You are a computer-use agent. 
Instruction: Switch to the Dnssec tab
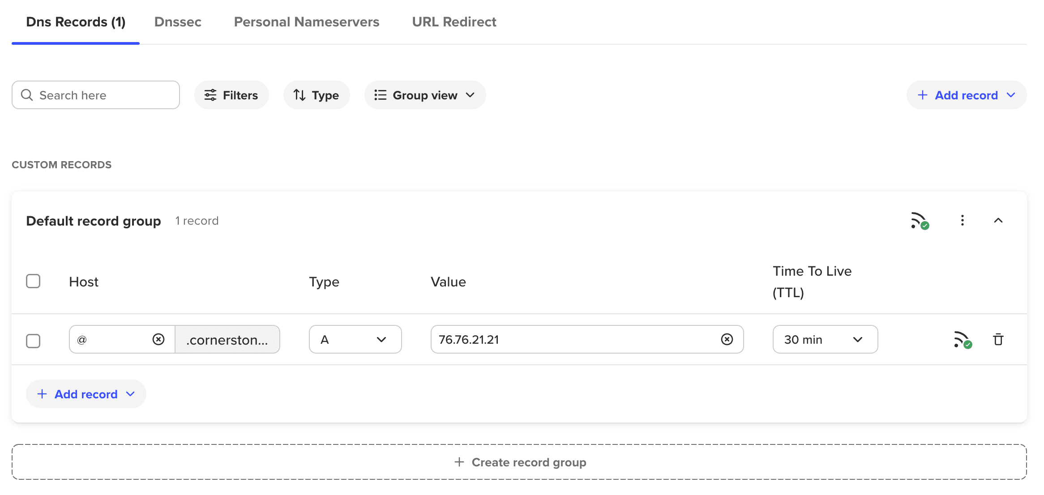177,21
